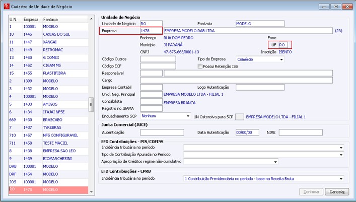Click the list scroll up arrow

(91, 19)
